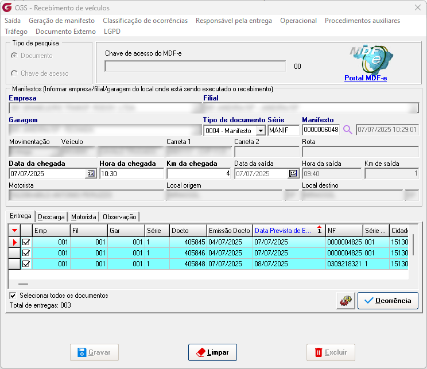Switch to the Motorista tab

84,217
